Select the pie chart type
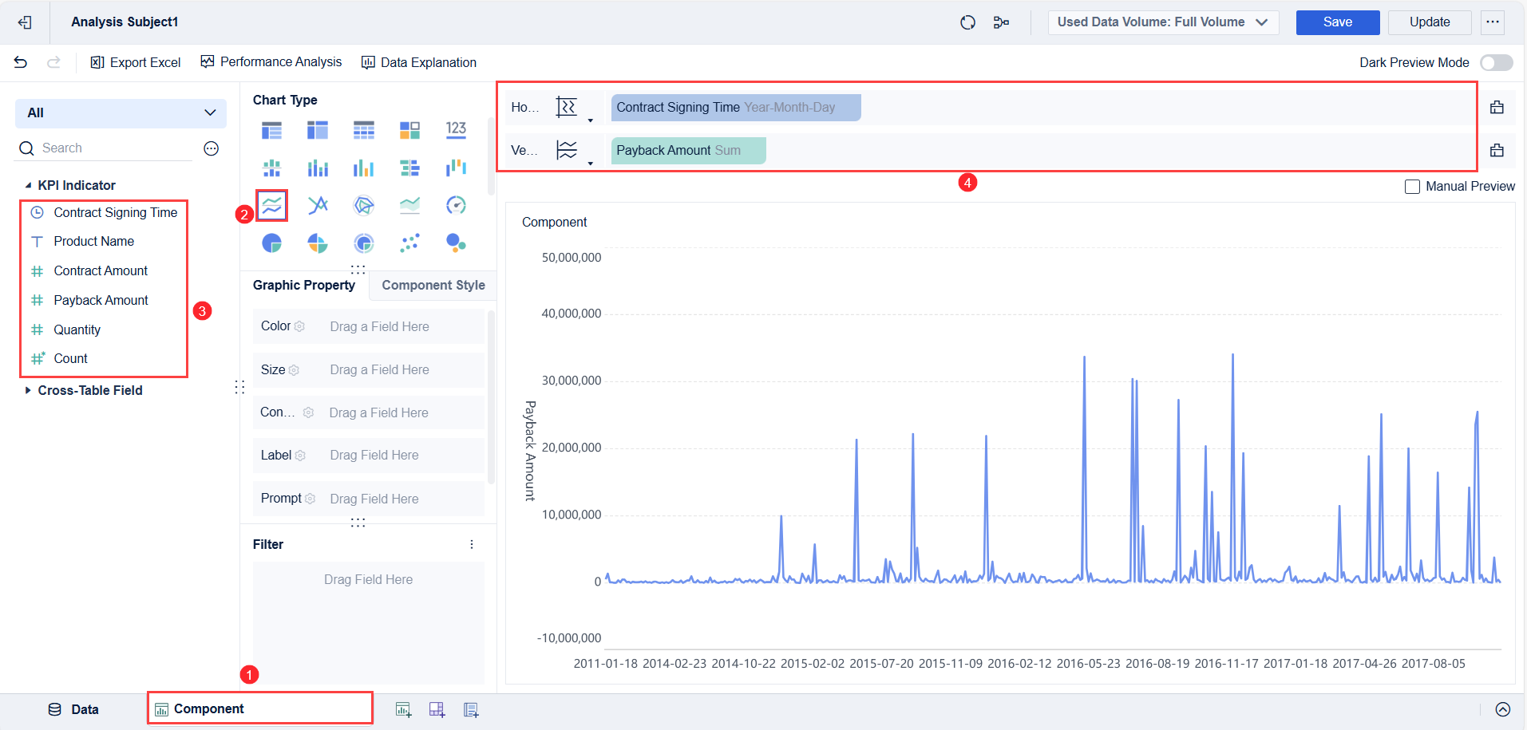 click(x=272, y=243)
